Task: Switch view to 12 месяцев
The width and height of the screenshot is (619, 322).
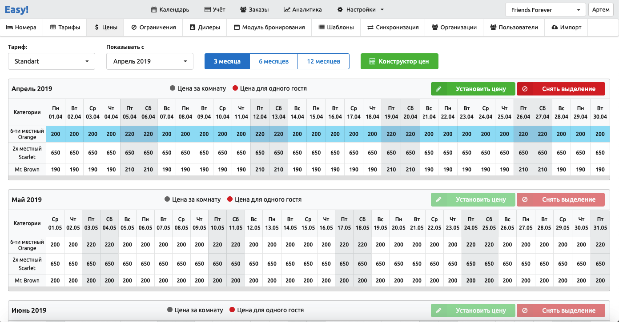Action: click(x=323, y=61)
